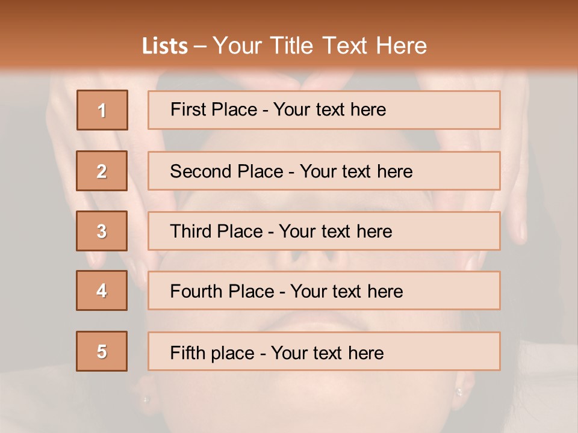Click the "Fourth Place" text box

coord(324,290)
